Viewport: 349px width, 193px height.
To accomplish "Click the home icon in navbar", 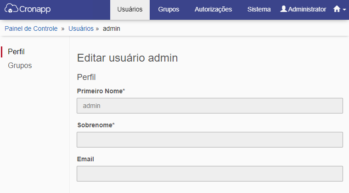I will point(337,9).
